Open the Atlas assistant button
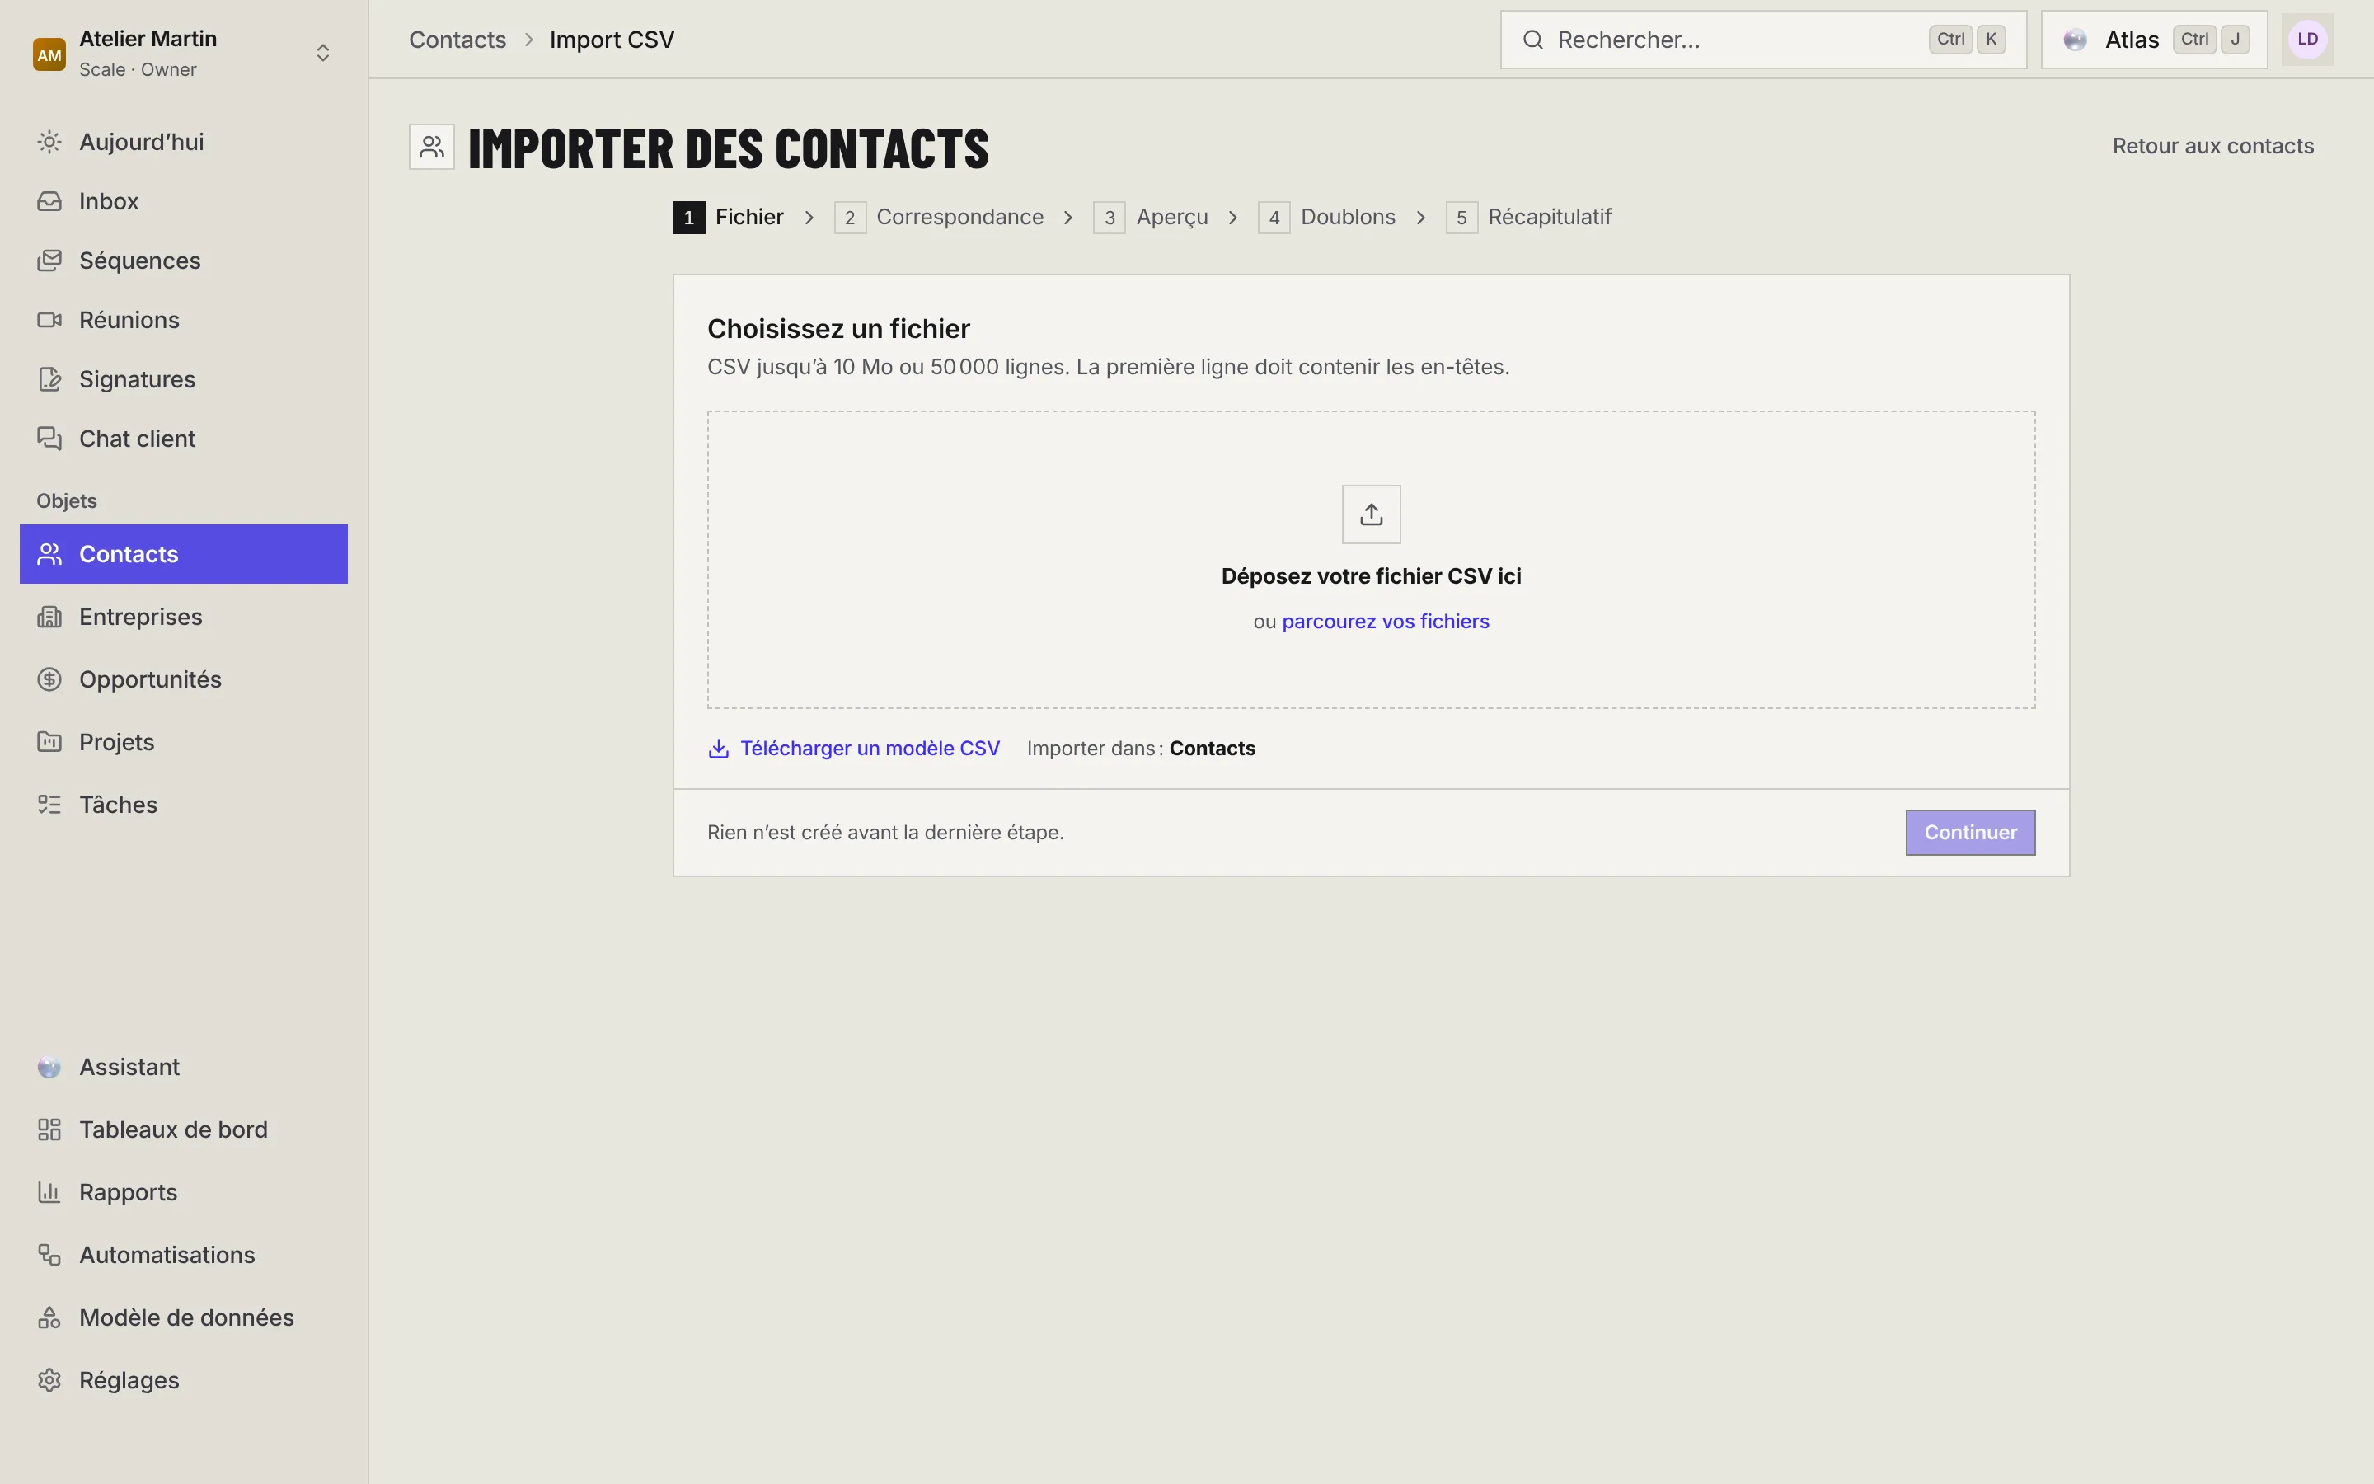This screenshot has width=2374, height=1484. click(2153, 40)
